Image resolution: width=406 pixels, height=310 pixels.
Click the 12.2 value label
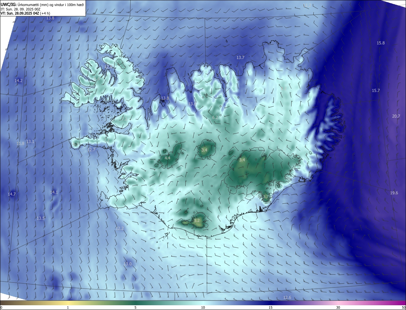[x=120, y=229]
